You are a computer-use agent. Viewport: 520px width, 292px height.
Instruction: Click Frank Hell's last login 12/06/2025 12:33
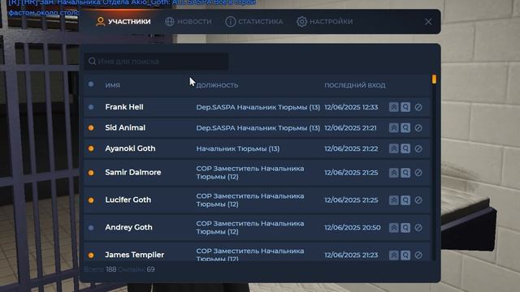pyautogui.click(x=351, y=107)
